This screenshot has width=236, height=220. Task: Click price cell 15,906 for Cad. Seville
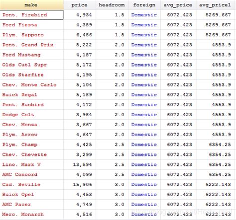pos(80,184)
